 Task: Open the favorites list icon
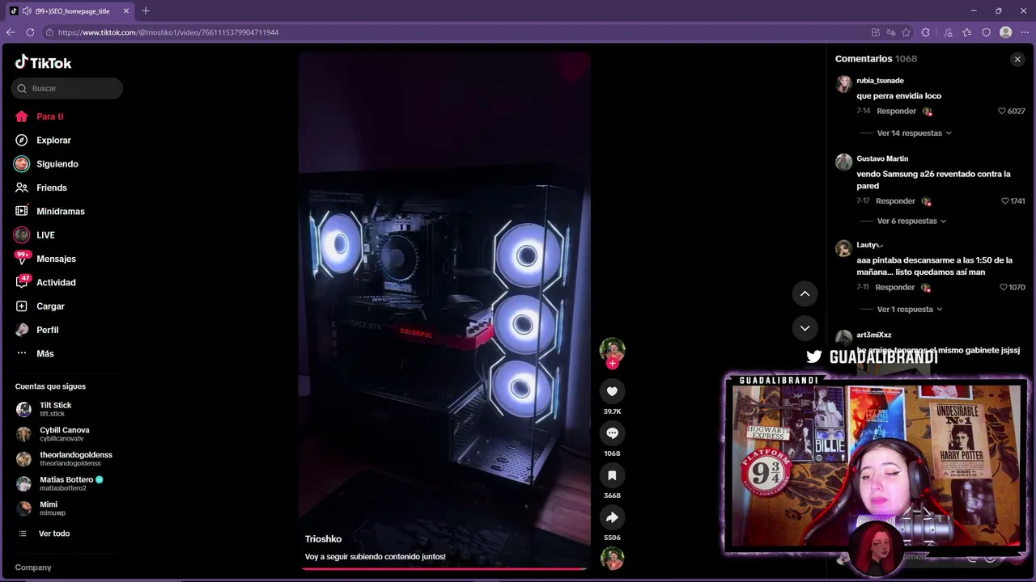(x=967, y=32)
